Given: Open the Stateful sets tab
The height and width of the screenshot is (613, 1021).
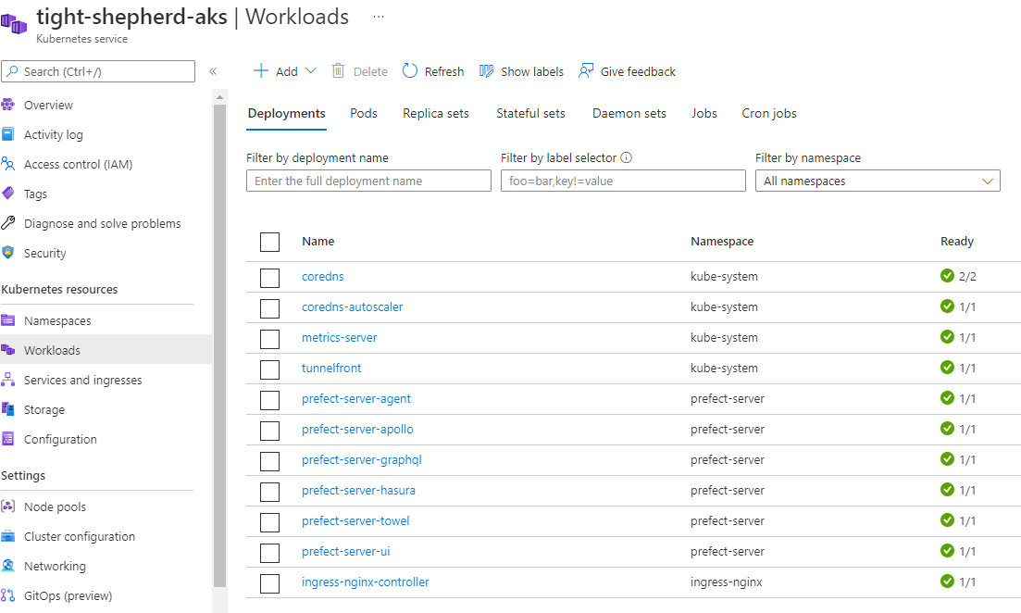Looking at the screenshot, I should (x=530, y=113).
